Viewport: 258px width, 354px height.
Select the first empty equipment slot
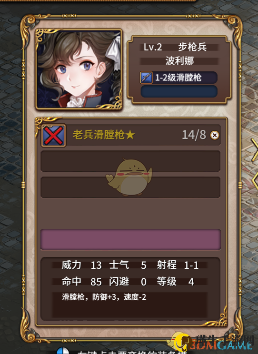click(130, 161)
